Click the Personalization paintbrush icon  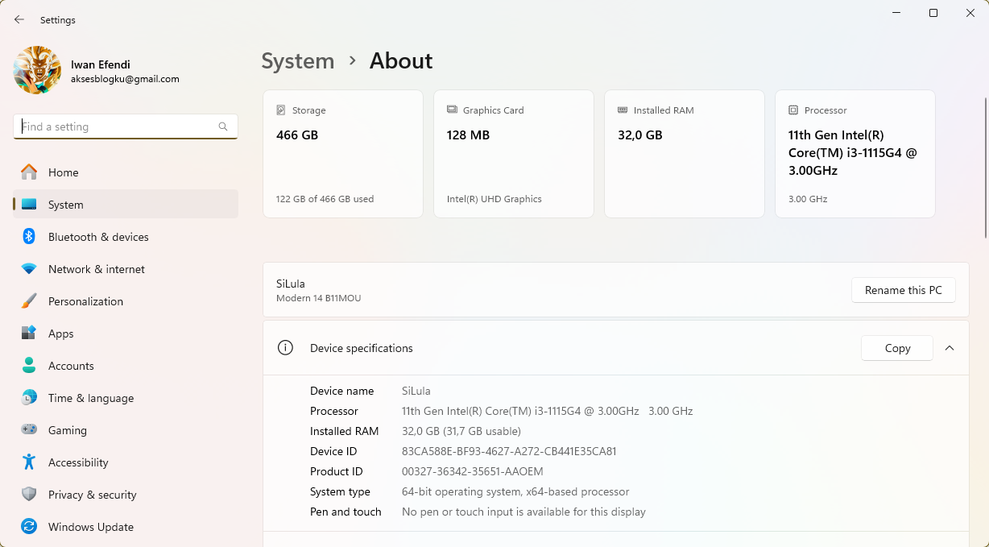click(29, 301)
